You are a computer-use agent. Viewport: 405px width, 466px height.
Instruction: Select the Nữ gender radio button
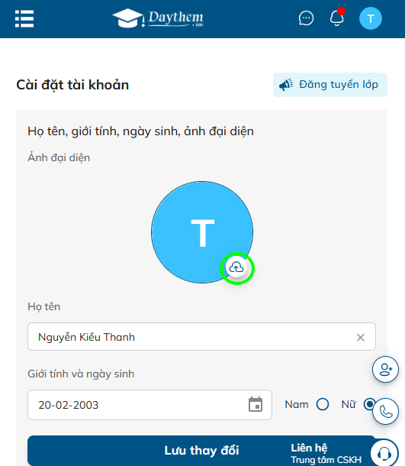point(369,404)
